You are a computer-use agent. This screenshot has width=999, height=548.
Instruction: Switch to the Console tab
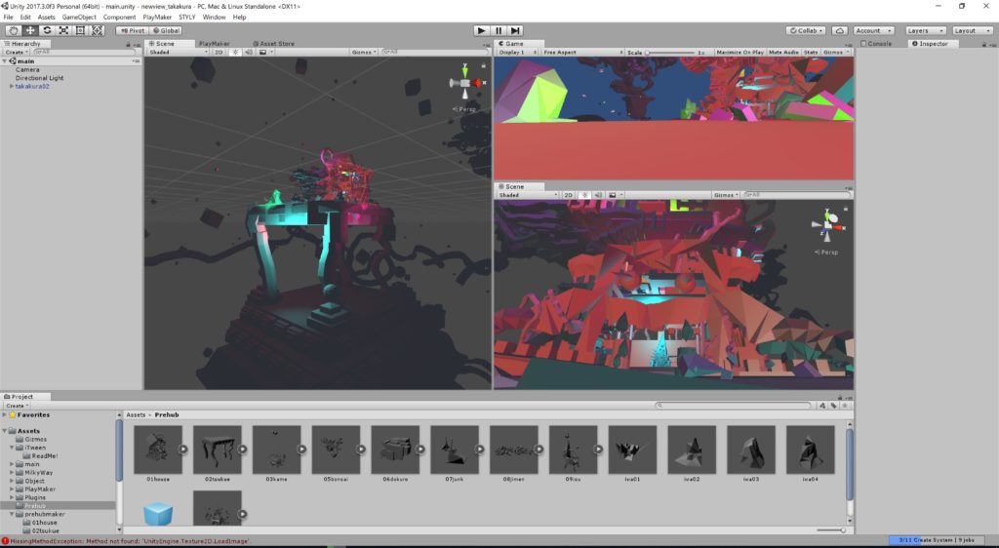(x=877, y=44)
